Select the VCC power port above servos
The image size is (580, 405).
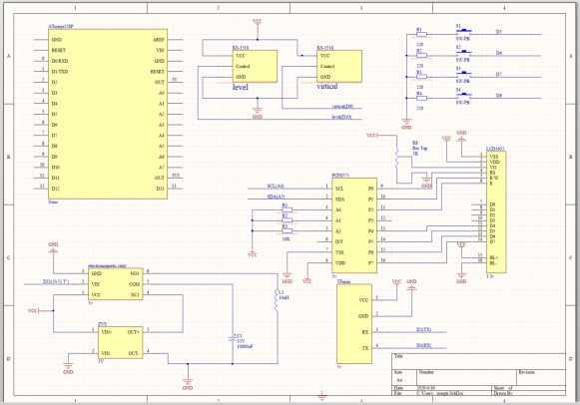click(258, 22)
